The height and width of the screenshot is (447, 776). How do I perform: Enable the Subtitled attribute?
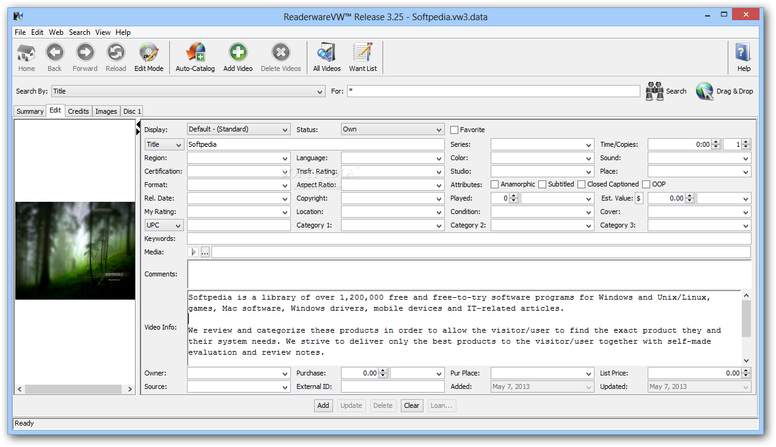tap(542, 185)
